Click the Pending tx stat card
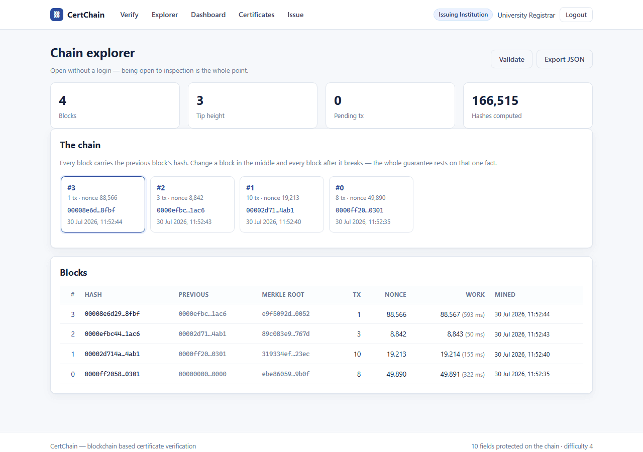Image resolution: width=643 pixels, height=452 pixels. pos(390,105)
